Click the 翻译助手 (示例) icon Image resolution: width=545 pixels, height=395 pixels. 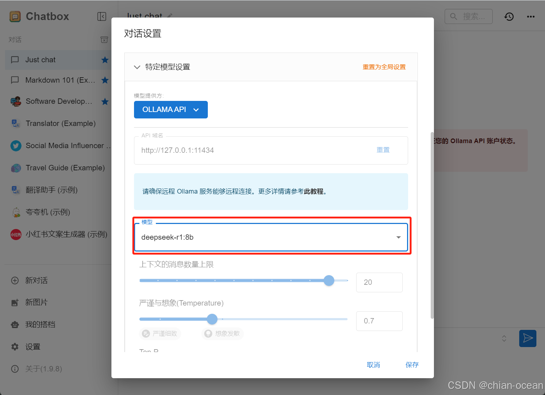coord(16,190)
